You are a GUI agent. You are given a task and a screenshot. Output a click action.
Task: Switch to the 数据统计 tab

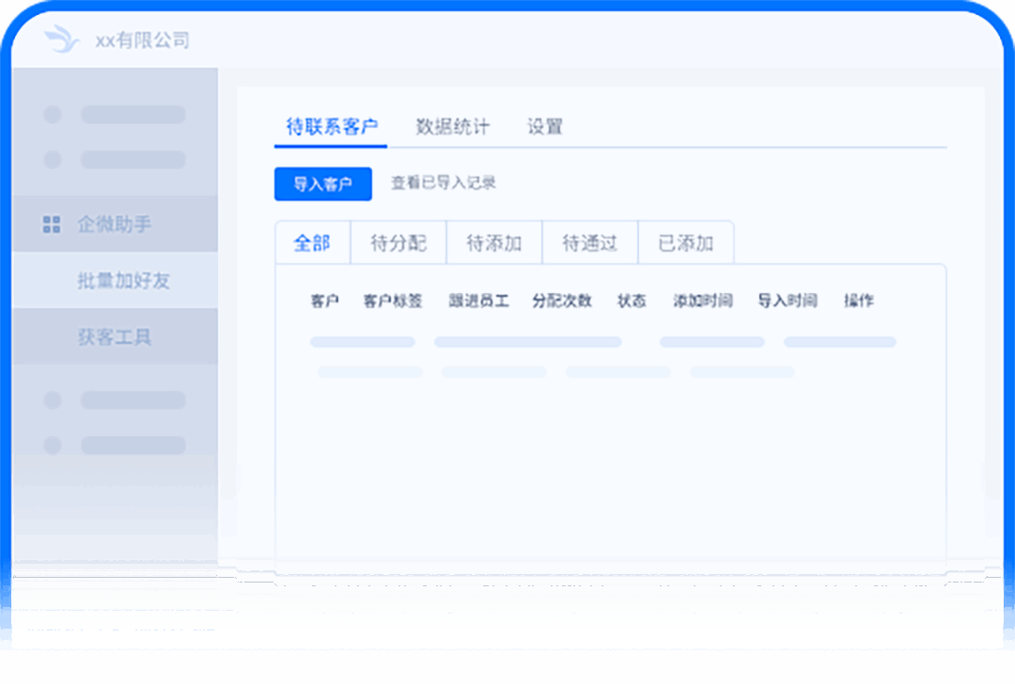point(452,127)
